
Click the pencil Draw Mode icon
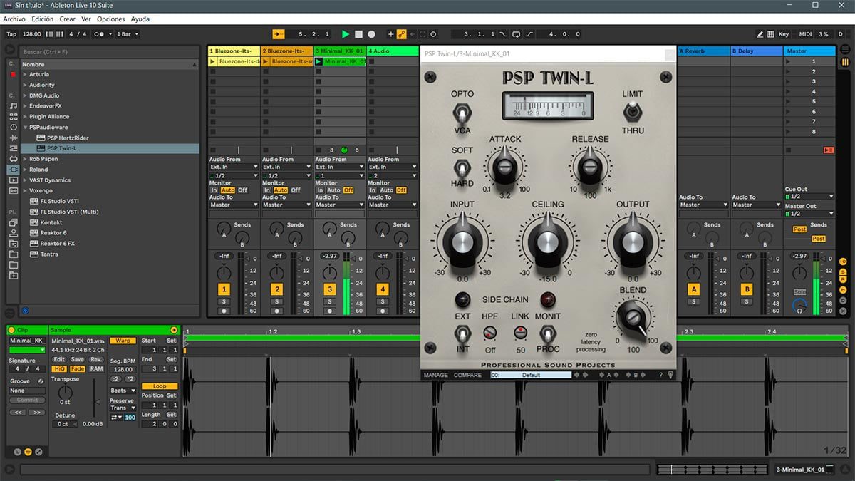(x=760, y=34)
